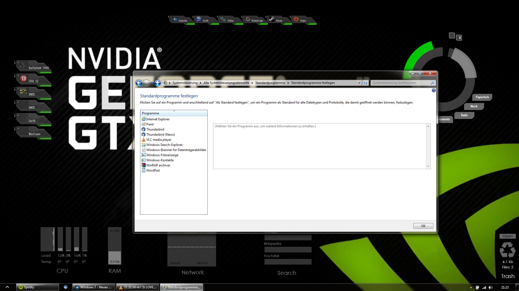Go back with the blue back arrow
Screen dimensions: 519x291
click(139, 83)
